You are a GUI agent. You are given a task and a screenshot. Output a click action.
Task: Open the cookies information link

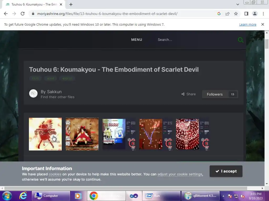(55, 174)
